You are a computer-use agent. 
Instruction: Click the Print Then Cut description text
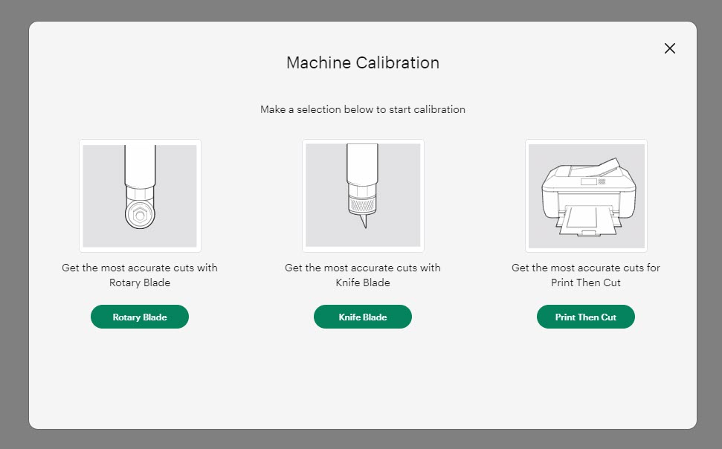click(586, 275)
